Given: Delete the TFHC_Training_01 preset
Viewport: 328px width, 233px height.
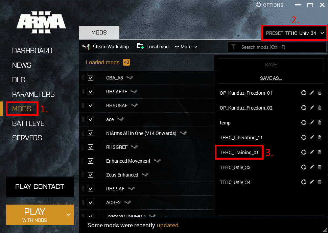Looking at the screenshot, I should (x=320, y=152).
